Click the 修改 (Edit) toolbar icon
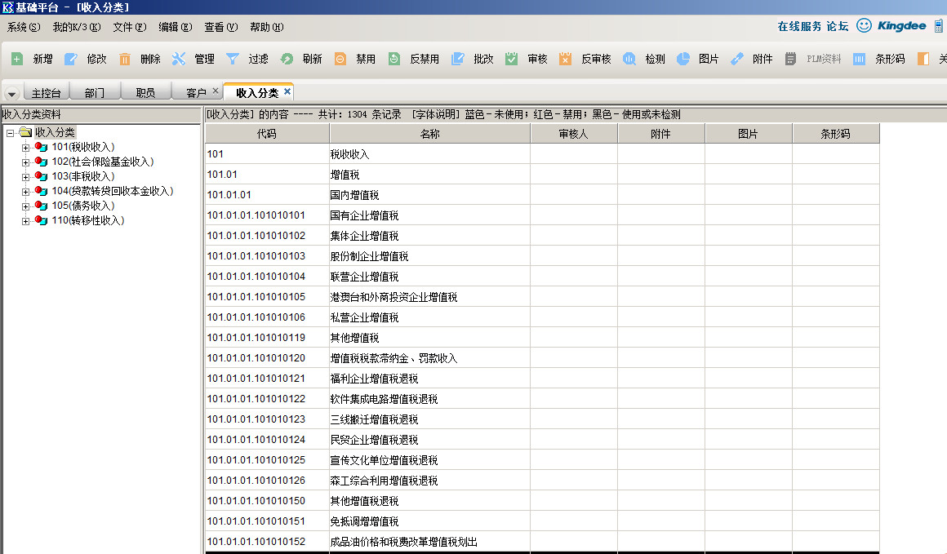Image resolution: width=947 pixels, height=554 pixels. [x=71, y=59]
